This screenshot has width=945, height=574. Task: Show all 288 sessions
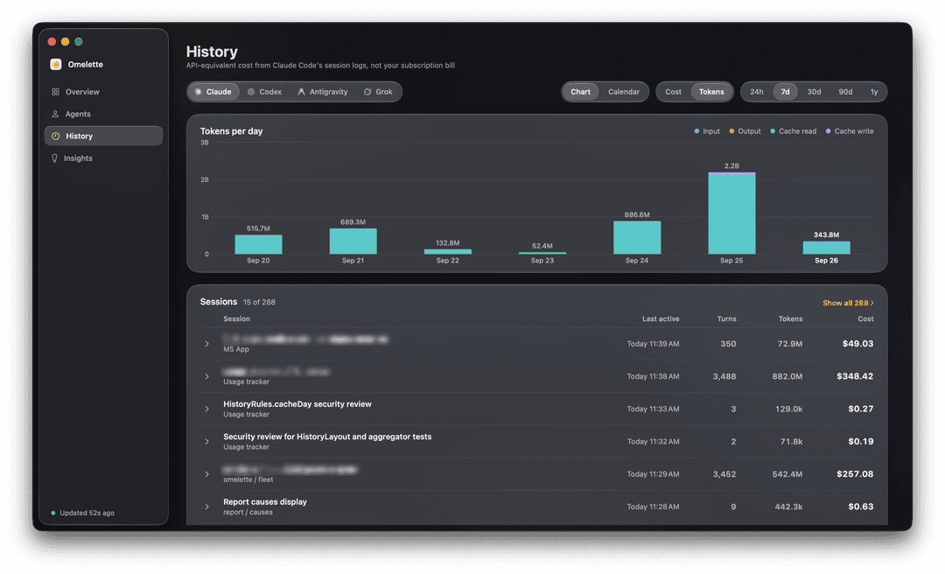[x=848, y=303]
